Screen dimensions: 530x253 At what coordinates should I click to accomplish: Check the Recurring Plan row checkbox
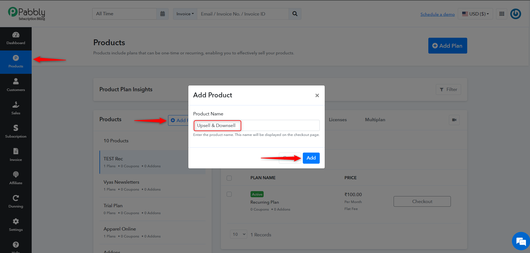tap(229, 194)
